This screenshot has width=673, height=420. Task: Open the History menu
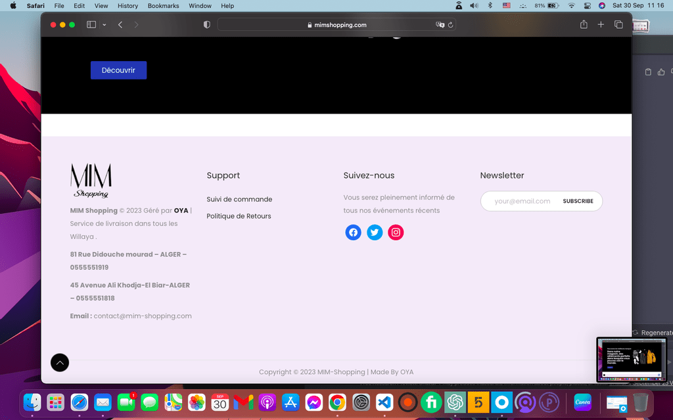tap(128, 5)
